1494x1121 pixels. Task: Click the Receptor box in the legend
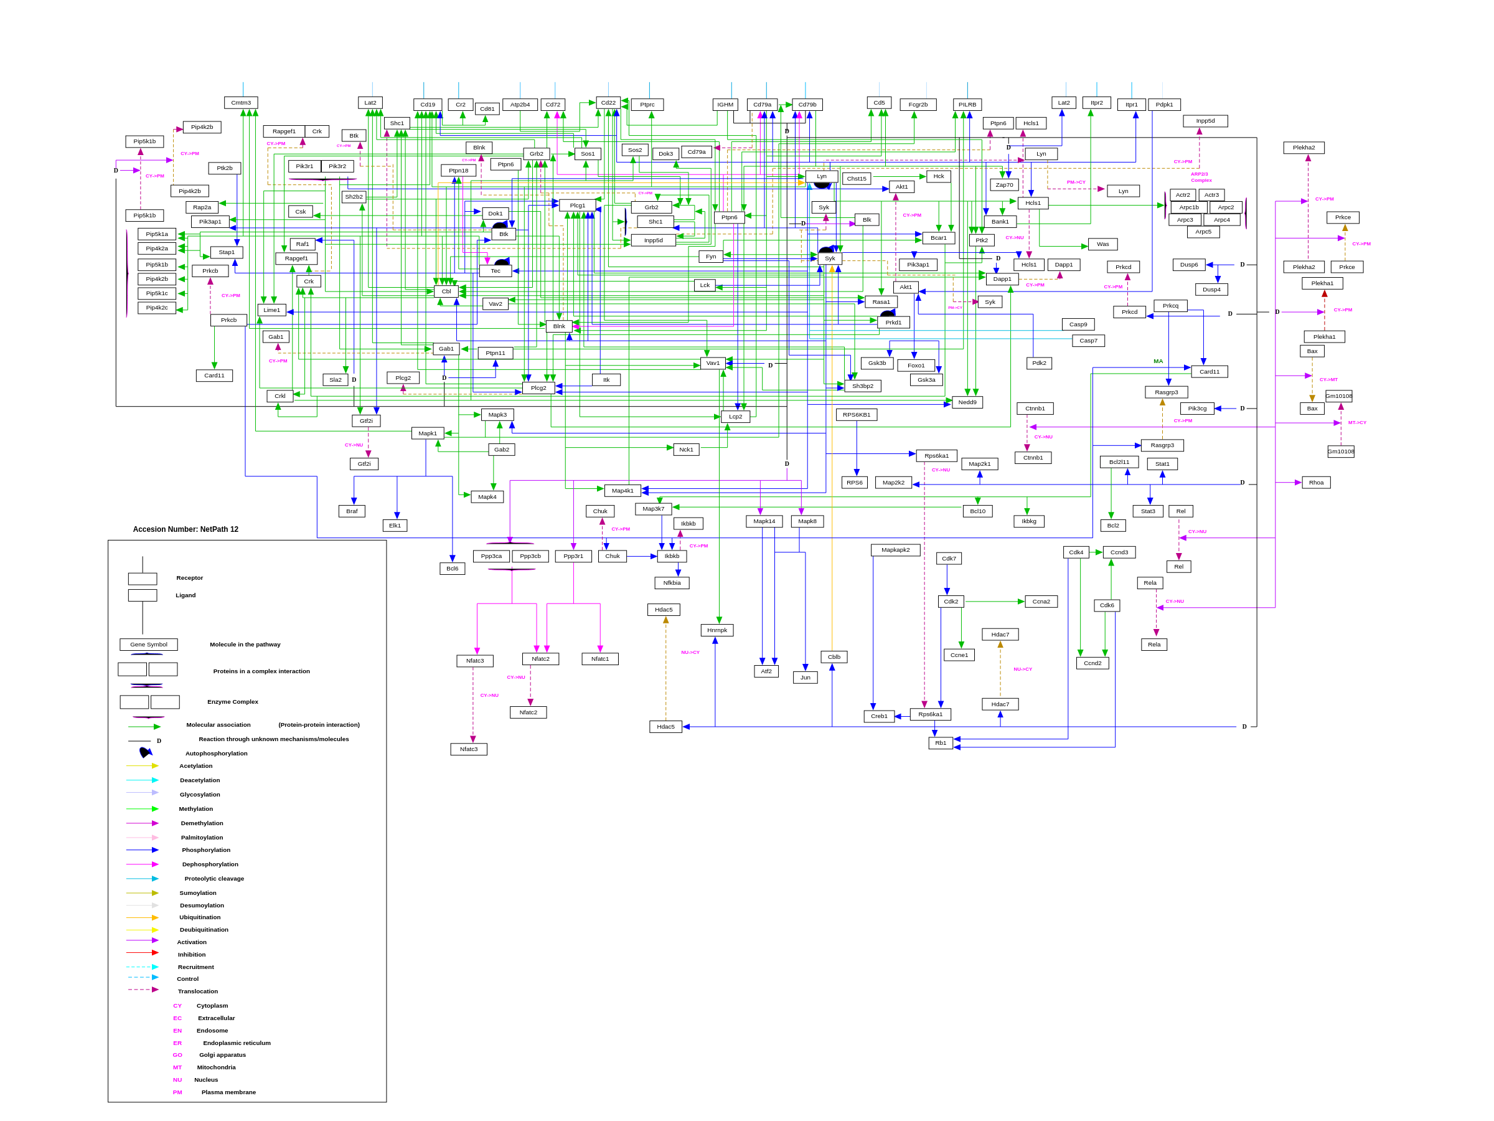pyautogui.click(x=143, y=579)
